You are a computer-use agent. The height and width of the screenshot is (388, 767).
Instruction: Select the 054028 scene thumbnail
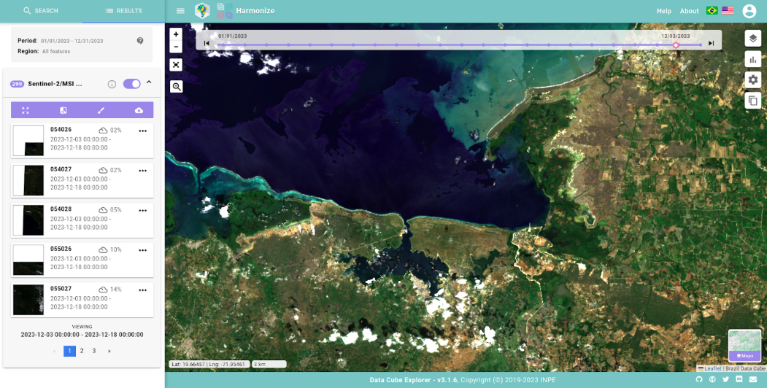click(28, 220)
